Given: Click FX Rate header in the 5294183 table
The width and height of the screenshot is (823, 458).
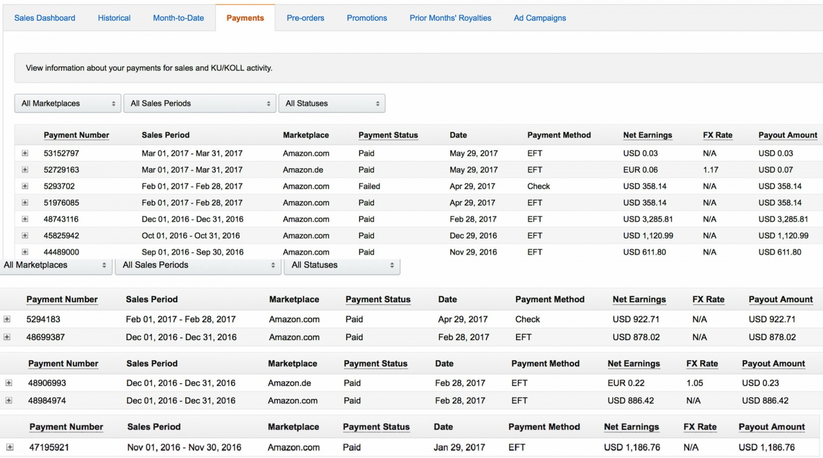Looking at the screenshot, I should [x=708, y=300].
